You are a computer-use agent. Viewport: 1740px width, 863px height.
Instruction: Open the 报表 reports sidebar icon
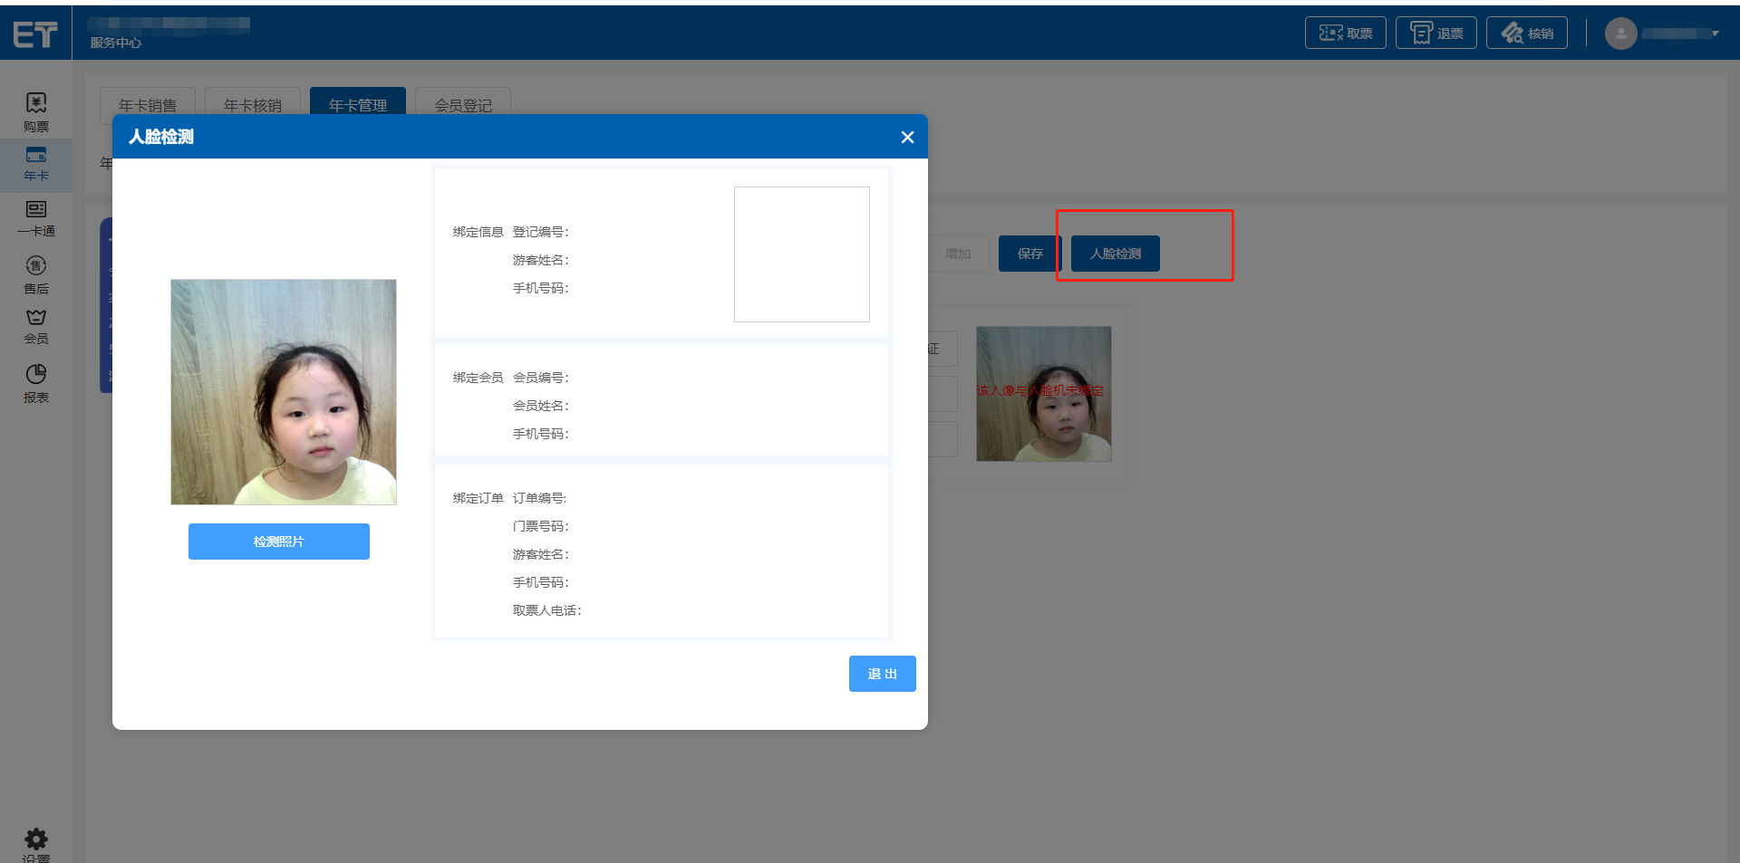pos(36,383)
